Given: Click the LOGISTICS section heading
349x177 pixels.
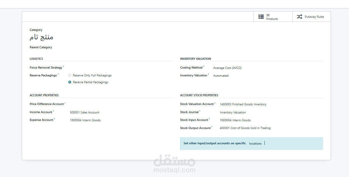Looking at the screenshot, I should [36, 59].
